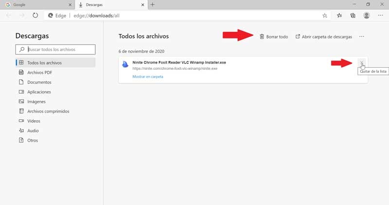389x205 pixels.
Task: Minimize the Edge window
Action: tap(354, 4)
